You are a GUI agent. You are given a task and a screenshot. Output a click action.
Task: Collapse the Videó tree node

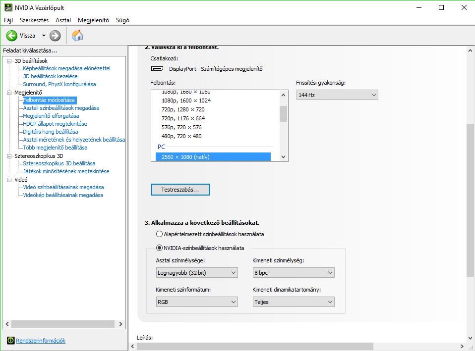(9, 180)
